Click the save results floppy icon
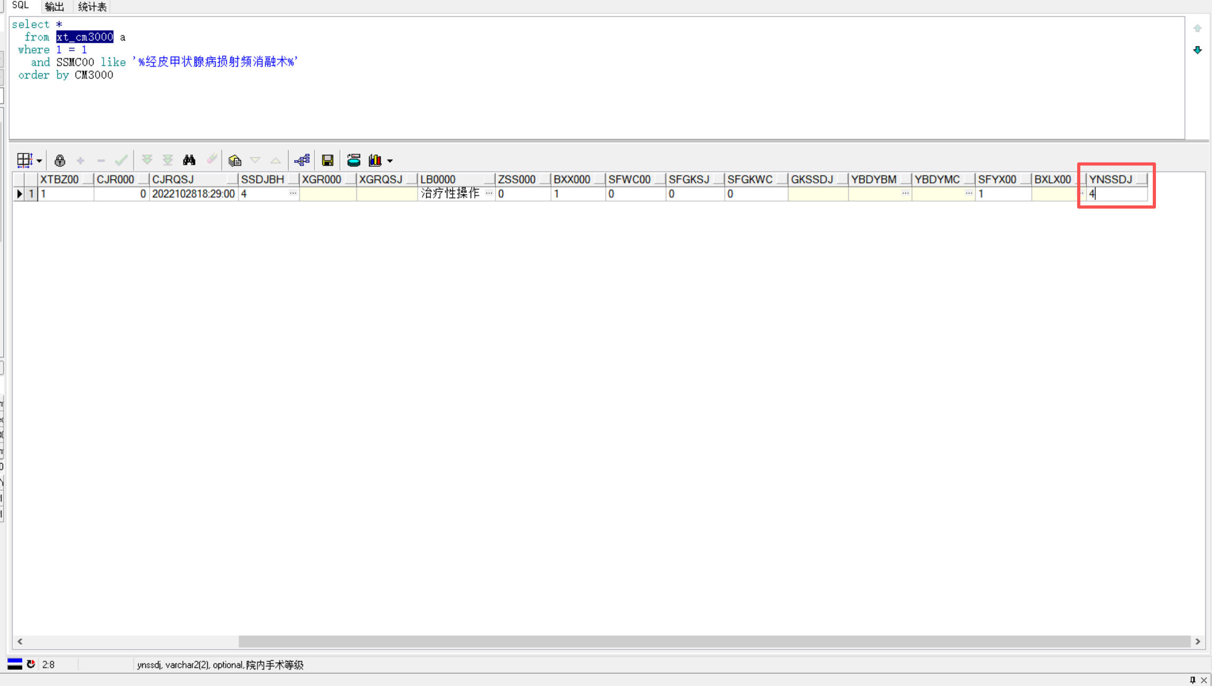Image resolution: width=1212 pixels, height=686 pixels. coord(327,161)
